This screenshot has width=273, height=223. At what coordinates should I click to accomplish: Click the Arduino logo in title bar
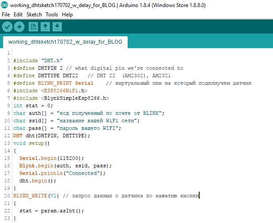point(4,5)
